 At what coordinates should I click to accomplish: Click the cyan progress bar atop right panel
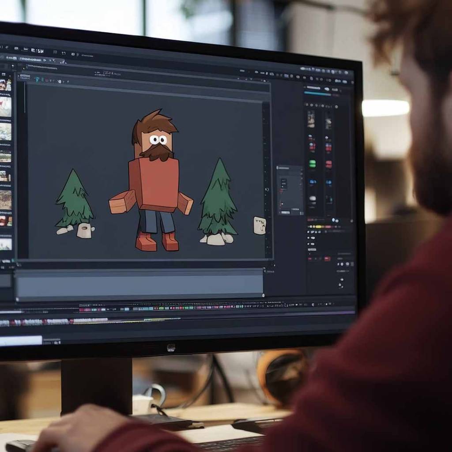[317, 94]
